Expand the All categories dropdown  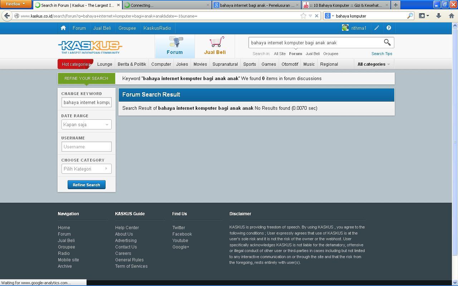tap(374, 64)
